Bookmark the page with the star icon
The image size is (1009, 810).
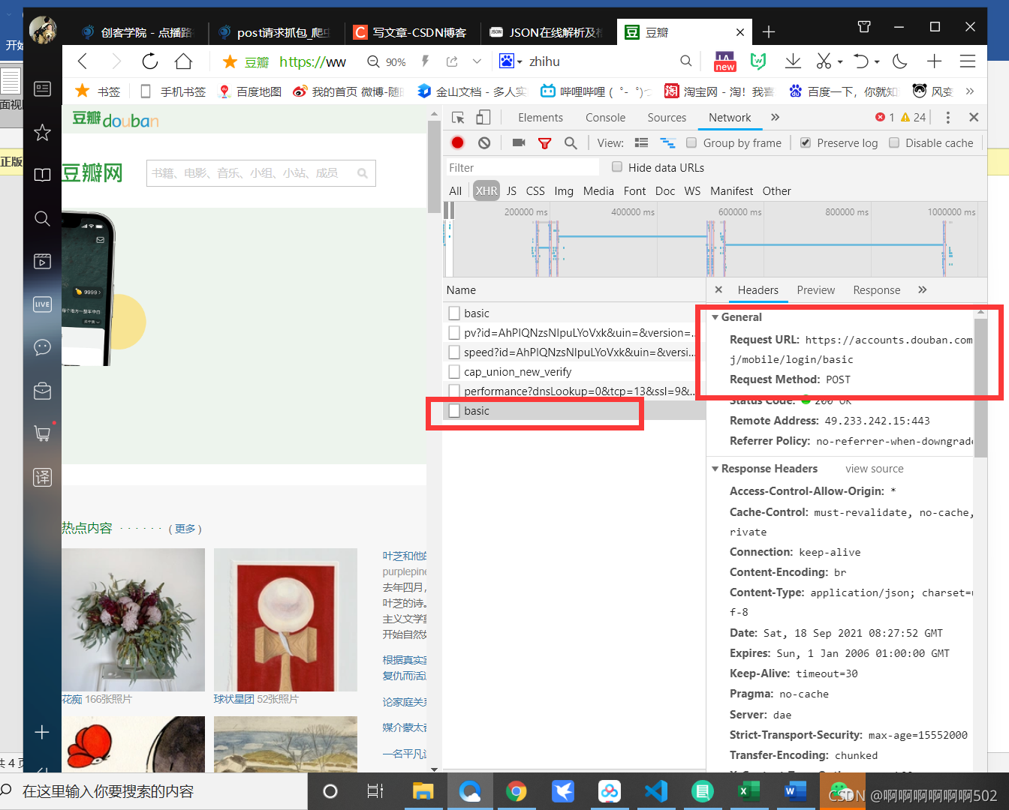[x=230, y=61]
